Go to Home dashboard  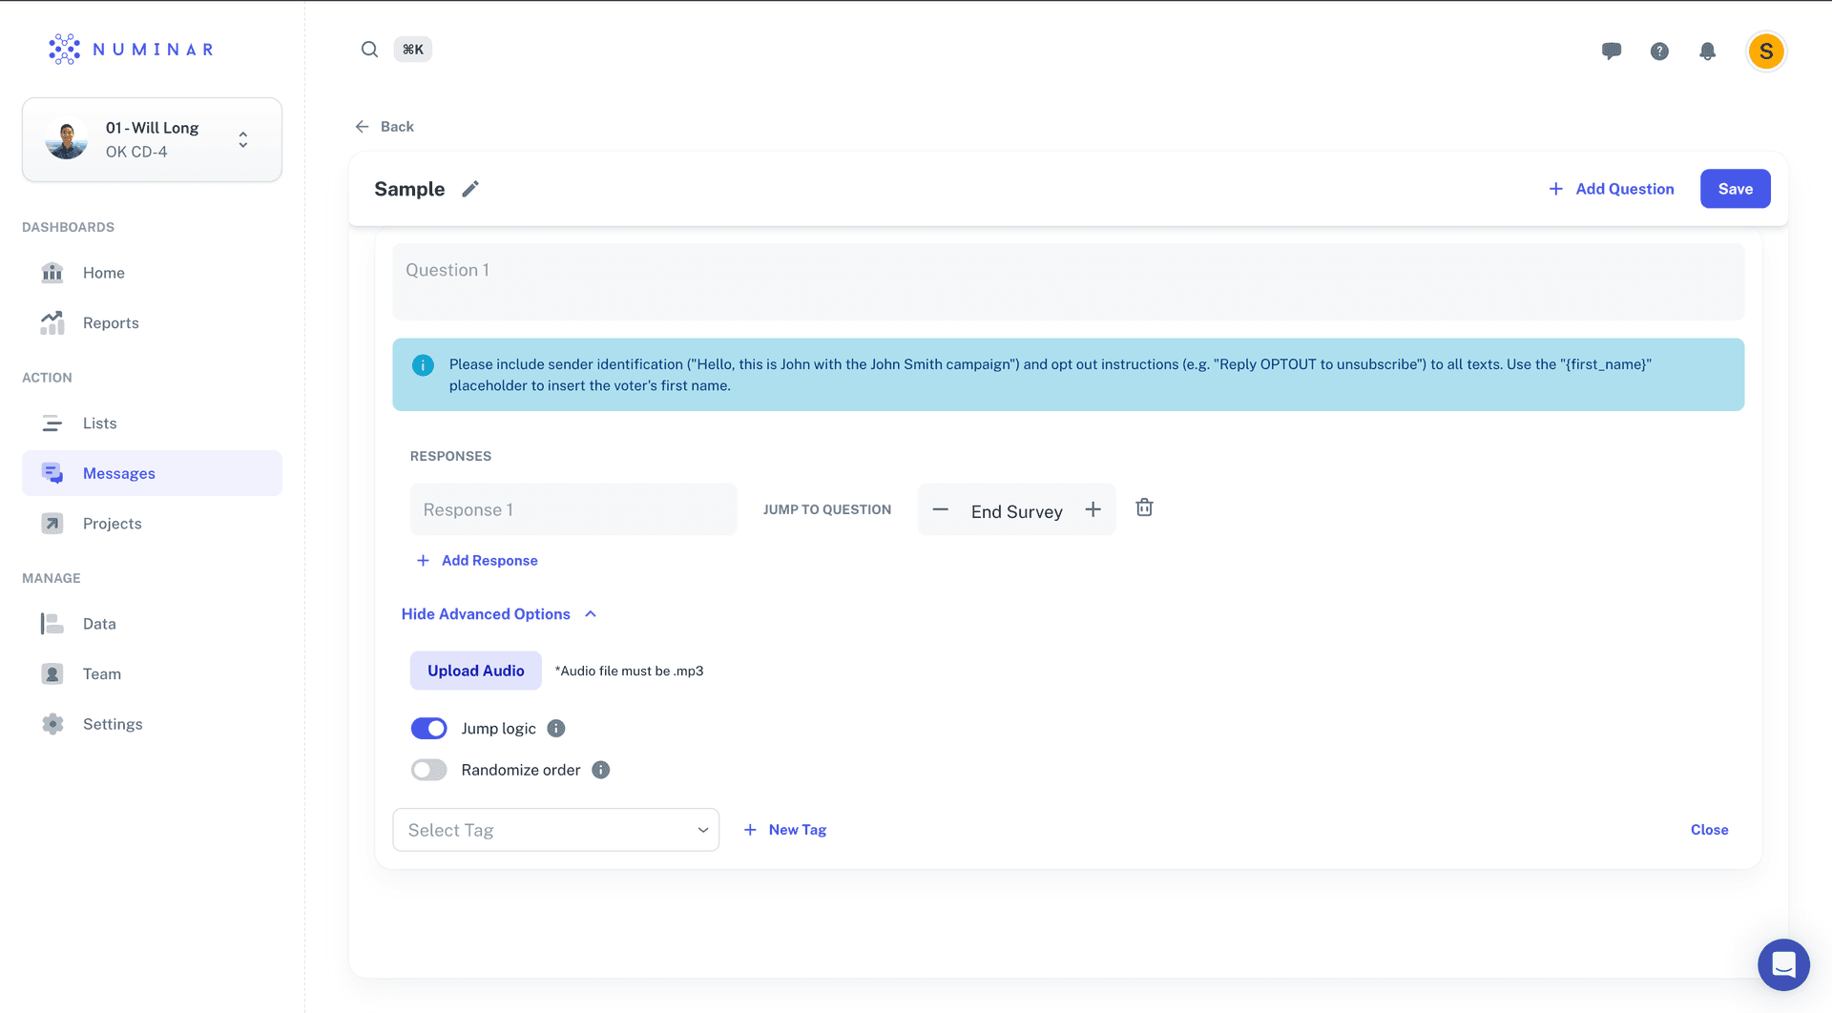152,273
